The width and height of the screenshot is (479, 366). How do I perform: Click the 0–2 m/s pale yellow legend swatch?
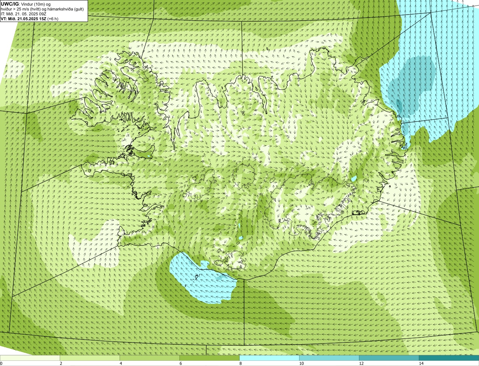pyautogui.click(x=30, y=358)
